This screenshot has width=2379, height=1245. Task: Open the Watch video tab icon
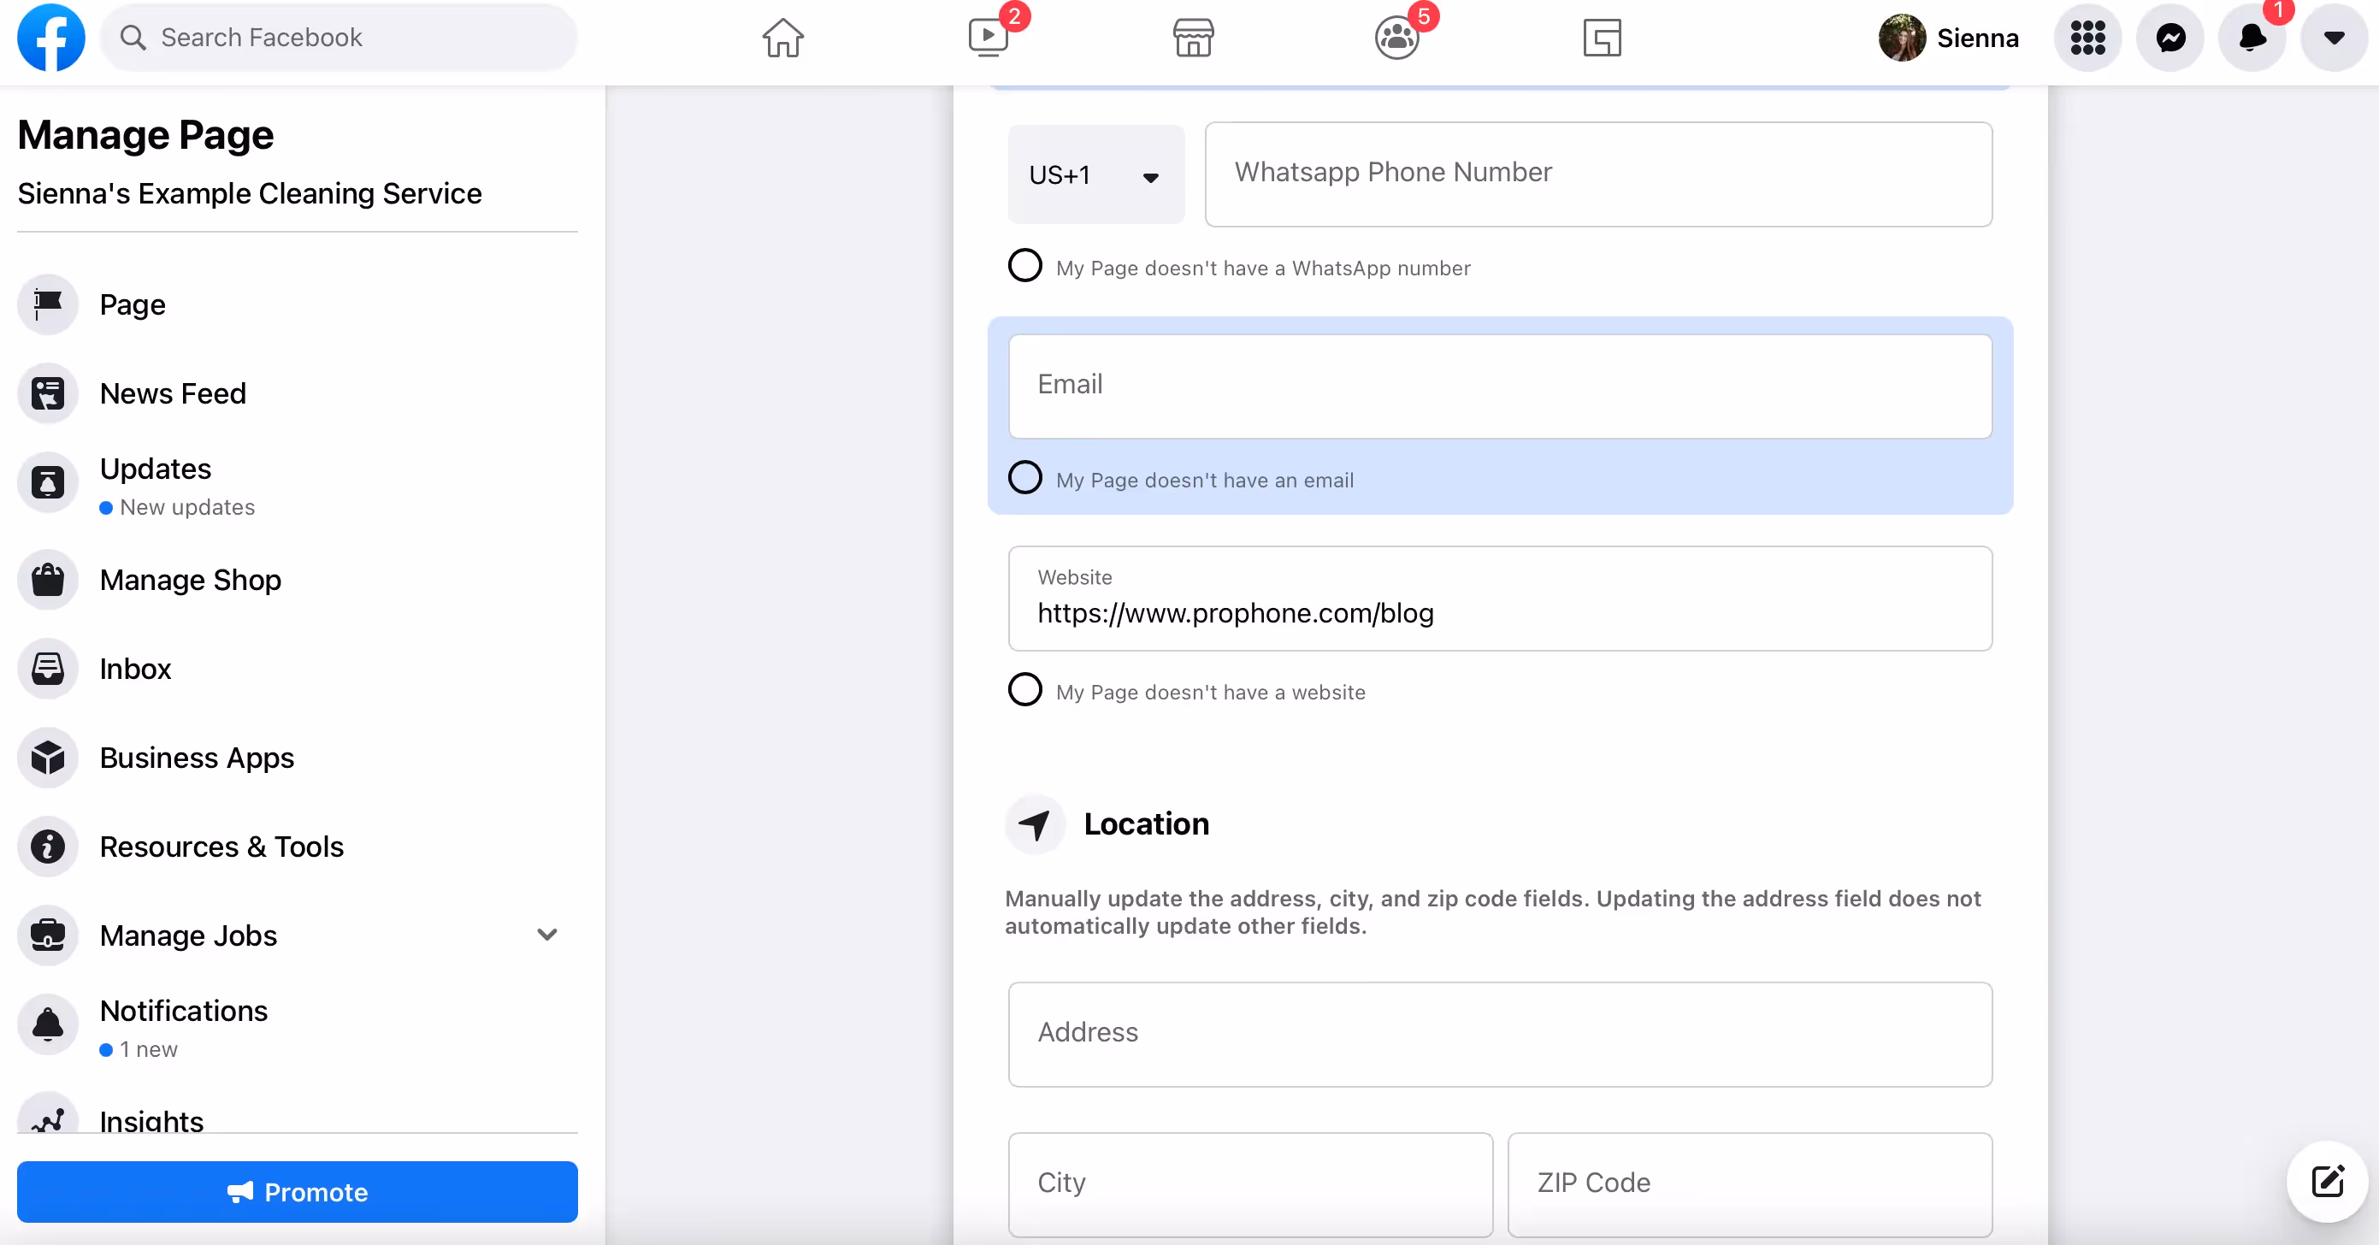coord(989,38)
